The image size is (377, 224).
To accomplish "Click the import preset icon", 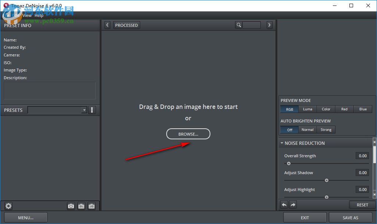I will [81, 206].
